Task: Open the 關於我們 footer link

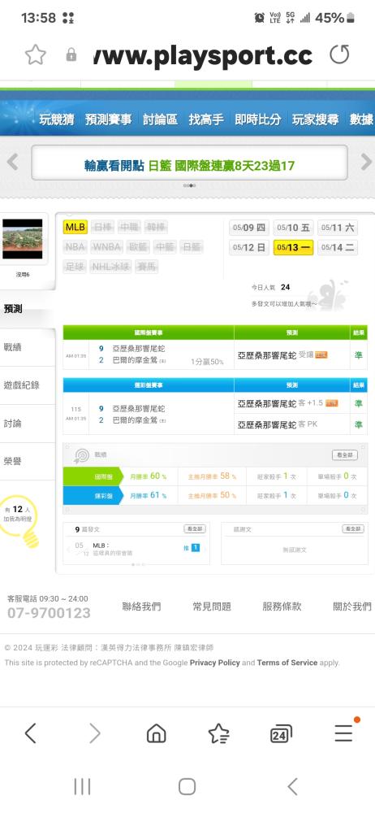Action: pos(352,606)
